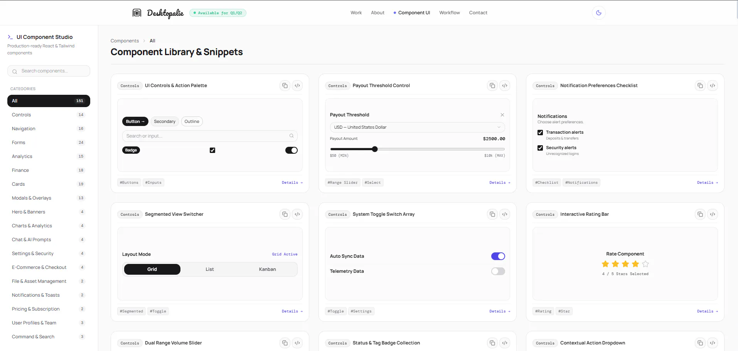View code for Notification Preferences Checklist
The width and height of the screenshot is (738, 351).
713,86
